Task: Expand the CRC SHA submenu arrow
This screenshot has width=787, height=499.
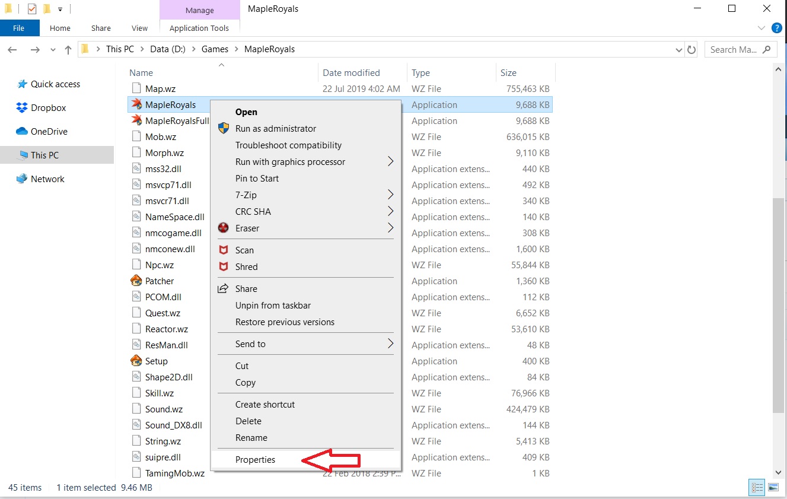Action: tap(391, 211)
